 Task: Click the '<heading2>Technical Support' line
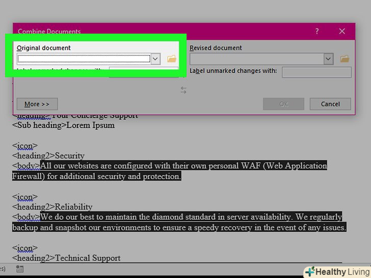(x=66, y=258)
